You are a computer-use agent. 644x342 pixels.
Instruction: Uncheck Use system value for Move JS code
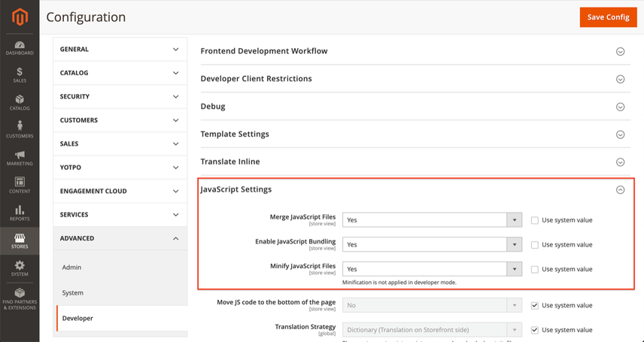(534, 305)
